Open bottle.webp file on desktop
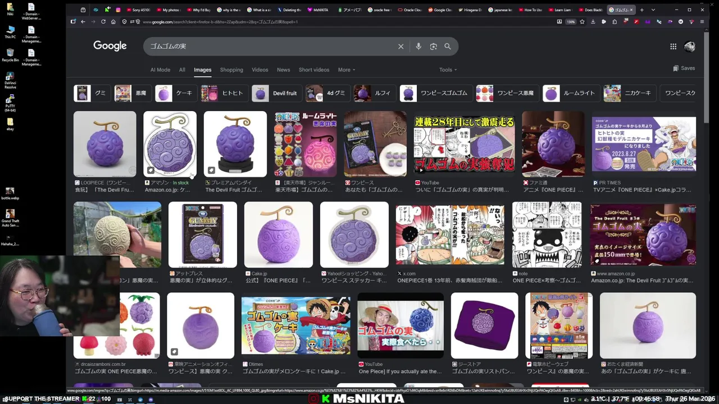 point(10,194)
